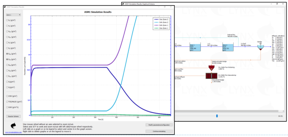Open the lynxsolutions.com website link
Viewport: 288px width, 137px height.
click(13, 132)
